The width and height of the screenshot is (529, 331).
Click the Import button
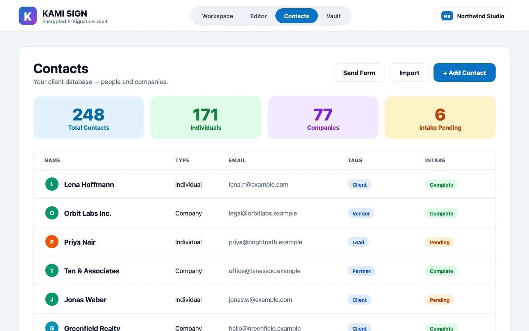[x=409, y=72]
